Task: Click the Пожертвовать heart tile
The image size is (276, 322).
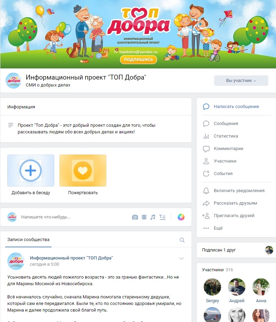Action: pos(83,171)
